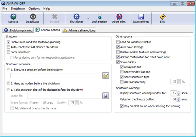The width and height of the screenshot is (196, 137).
Task: Decrease Snooze minutes with down arrow
Action: (x=179, y=100)
